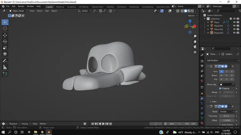Click the Thickness value field
The width and height of the screenshot is (241, 135).
click(x=227, y=116)
